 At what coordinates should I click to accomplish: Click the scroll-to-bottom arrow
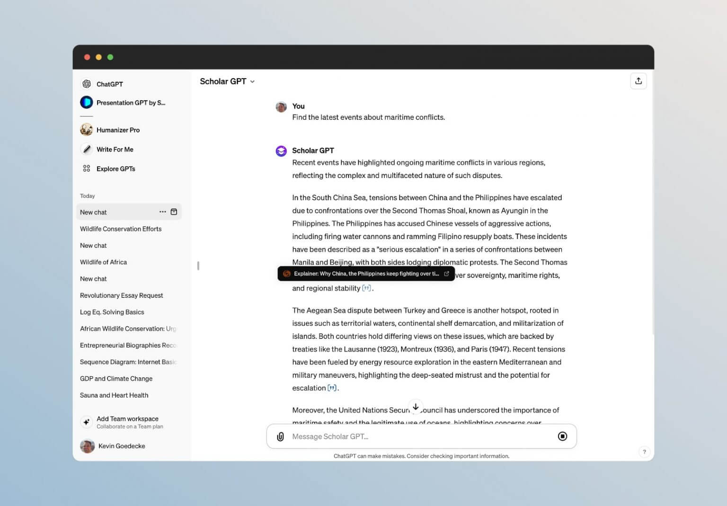pyautogui.click(x=415, y=407)
